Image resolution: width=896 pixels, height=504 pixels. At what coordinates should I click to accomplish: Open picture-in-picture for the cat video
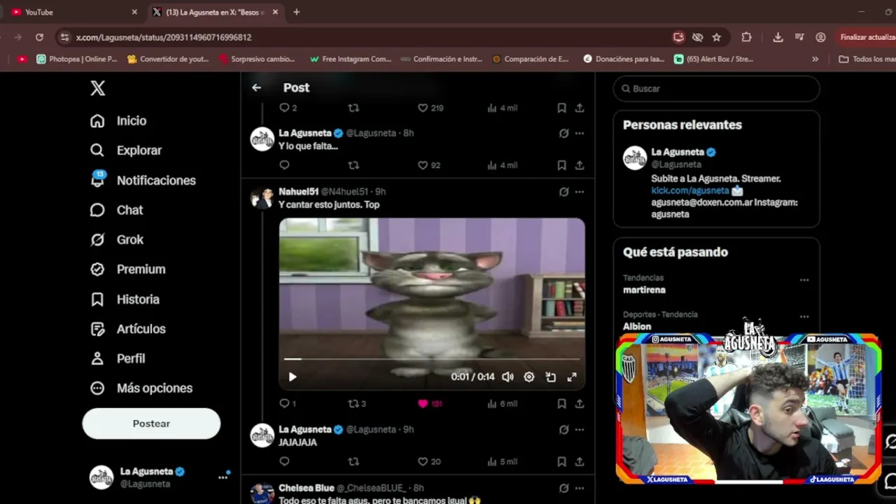[x=551, y=377]
